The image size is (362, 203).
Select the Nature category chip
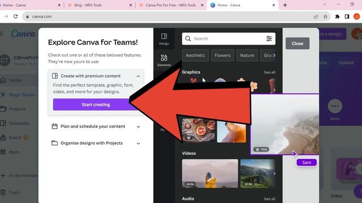click(247, 55)
